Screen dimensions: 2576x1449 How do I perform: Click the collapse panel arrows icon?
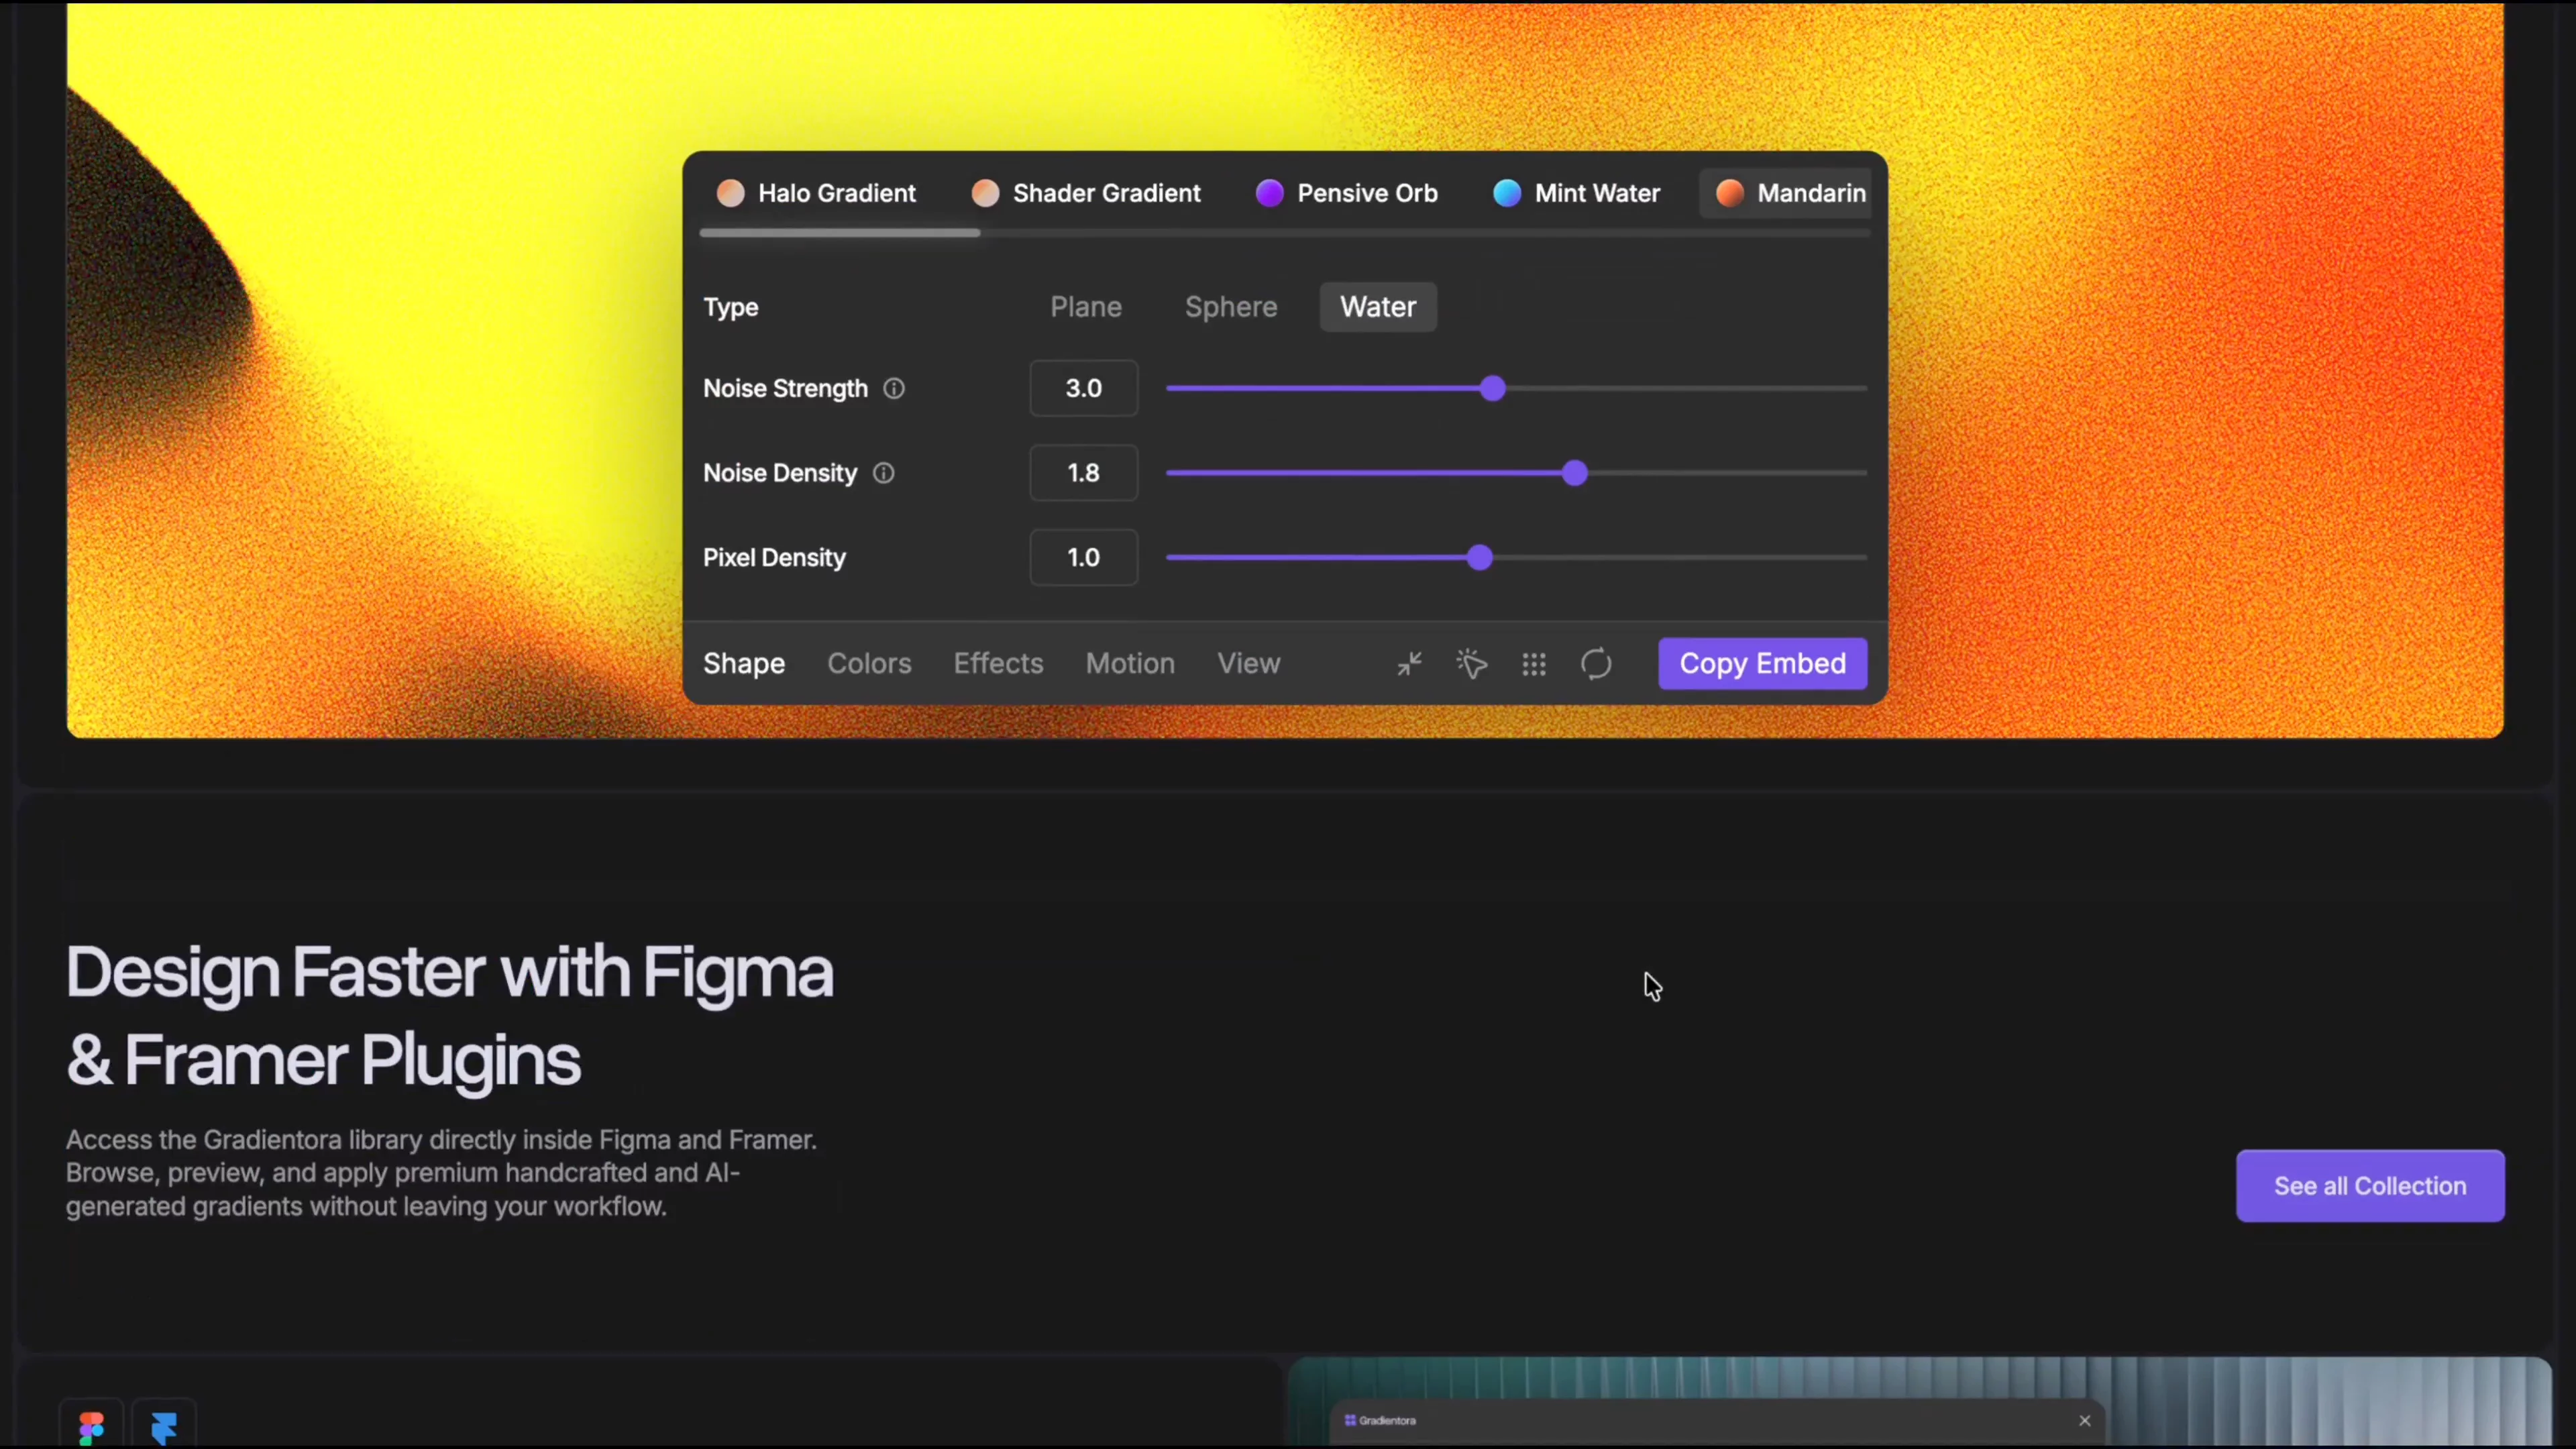pos(1409,664)
